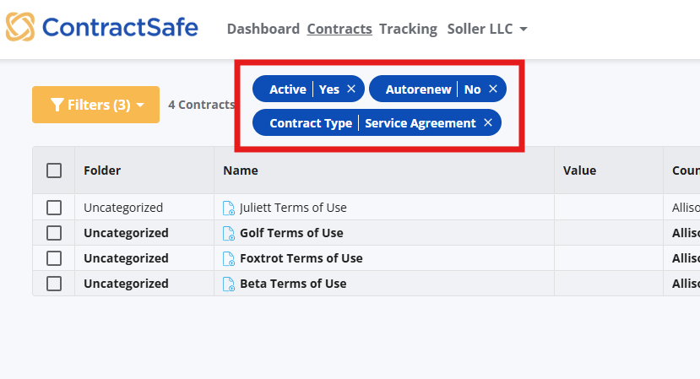Sort by the Folder column header
Image resolution: width=700 pixels, height=379 pixels.
tap(102, 171)
